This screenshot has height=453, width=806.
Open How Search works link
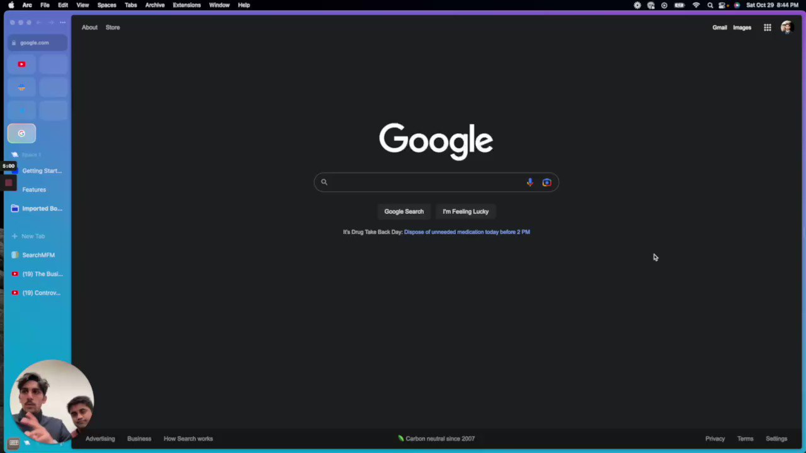point(188,439)
